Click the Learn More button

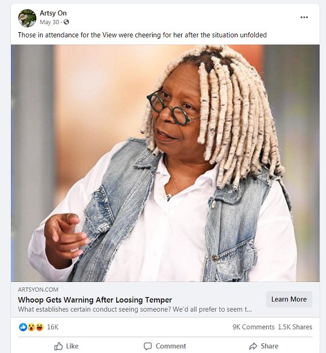click(289, 299)
